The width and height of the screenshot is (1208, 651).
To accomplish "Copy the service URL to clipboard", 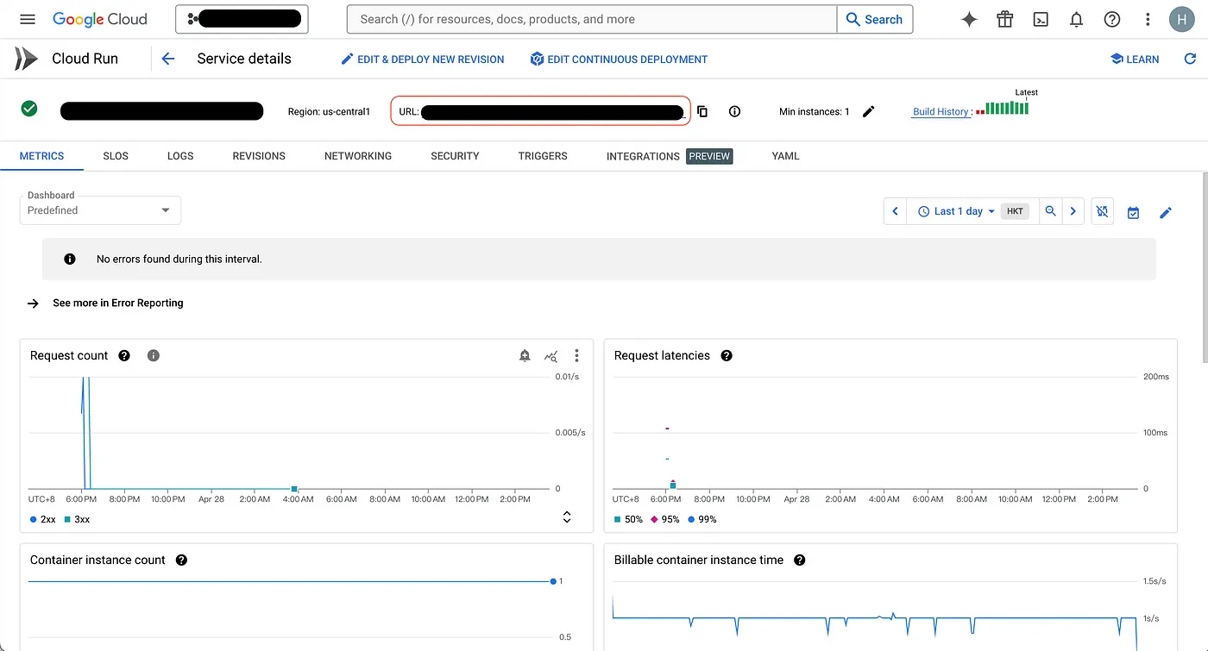I will click(x=702, y=111).
